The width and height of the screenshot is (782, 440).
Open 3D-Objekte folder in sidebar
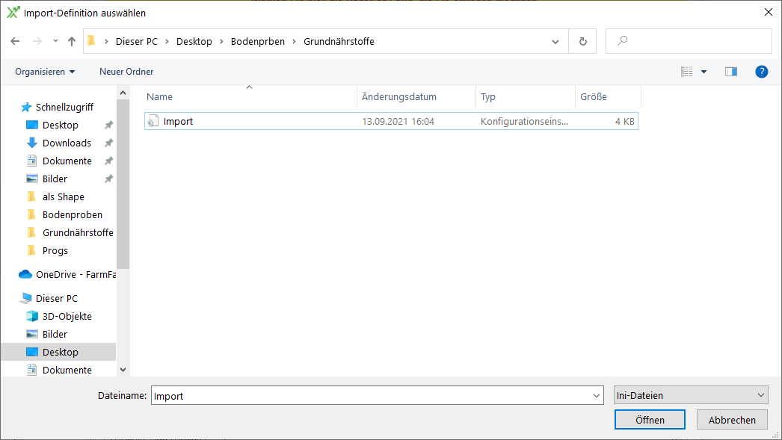[67, 316]
